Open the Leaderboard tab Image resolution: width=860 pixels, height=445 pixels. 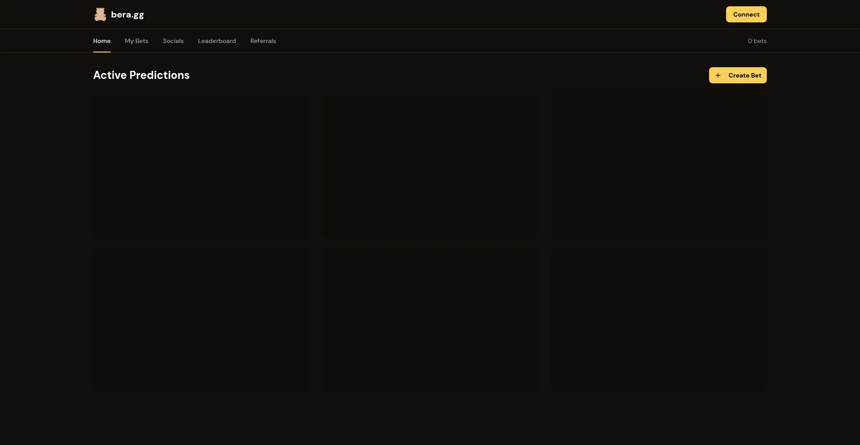coord(217,41)
